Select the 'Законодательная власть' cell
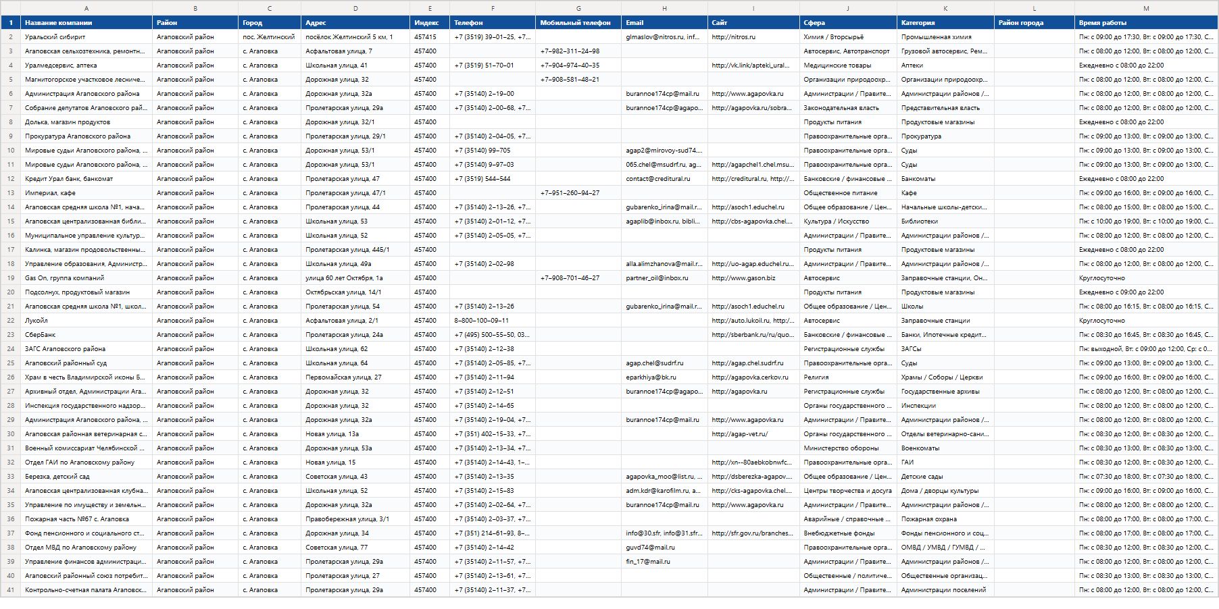 pyautogui.click(x=848, y=108)
